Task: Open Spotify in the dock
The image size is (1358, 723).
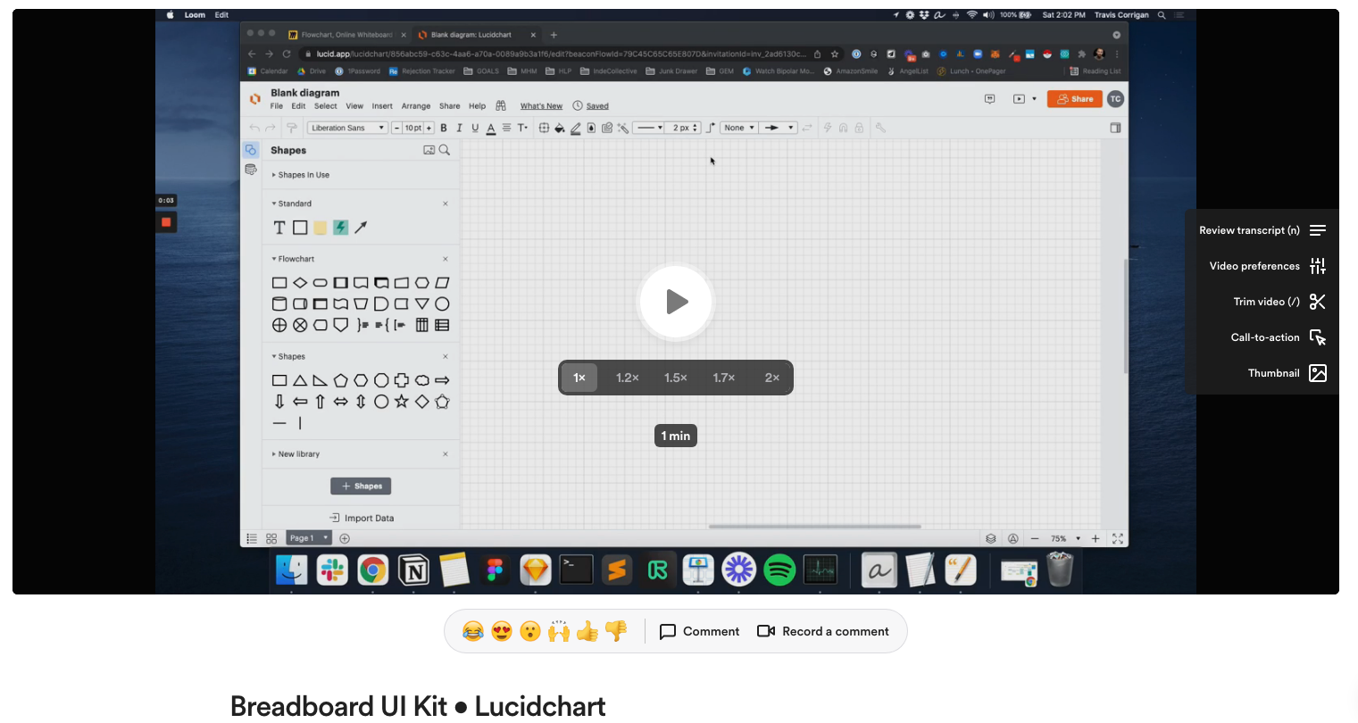Action: [779, 569]
